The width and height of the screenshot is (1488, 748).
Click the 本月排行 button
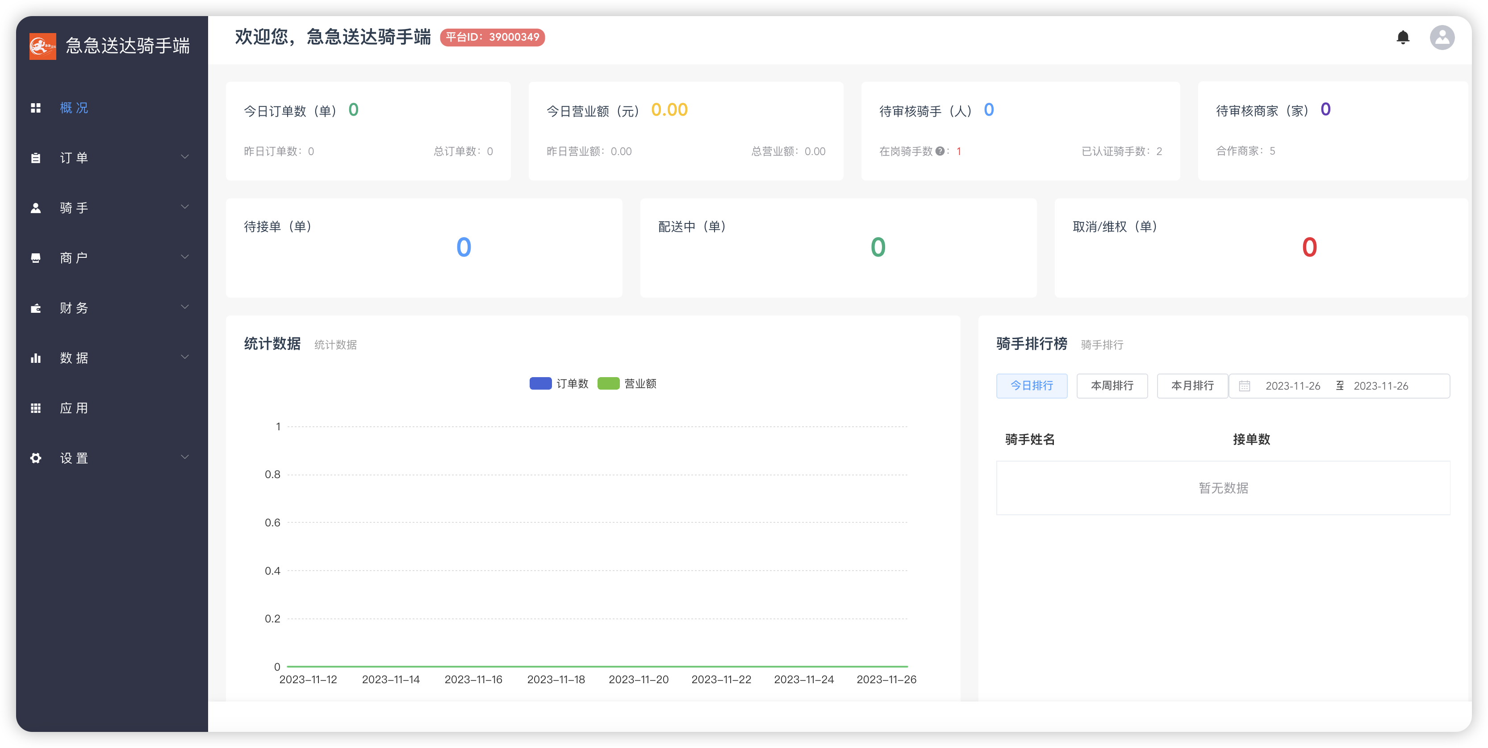click(x=1192, y=386)
